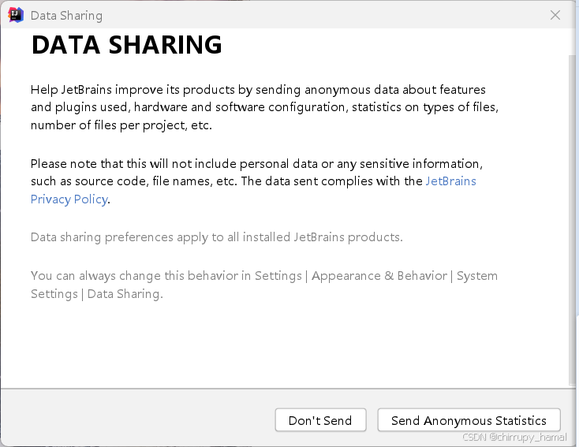Click the vertical scrollbar on the right edge
This screenshot has width=579, height=447.
[x=573, y=221]
